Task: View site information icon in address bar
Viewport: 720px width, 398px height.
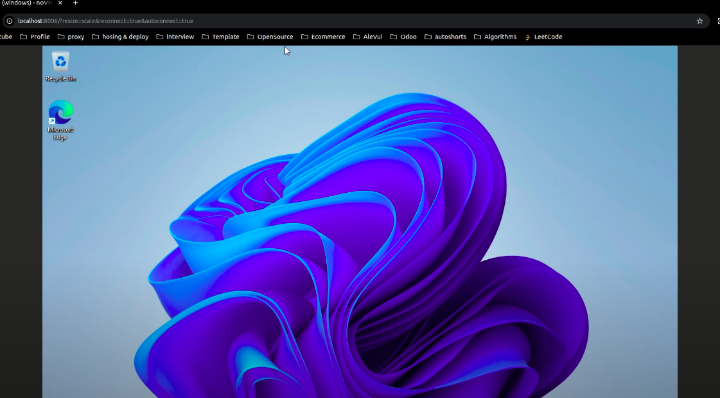Action: [9, 21]
